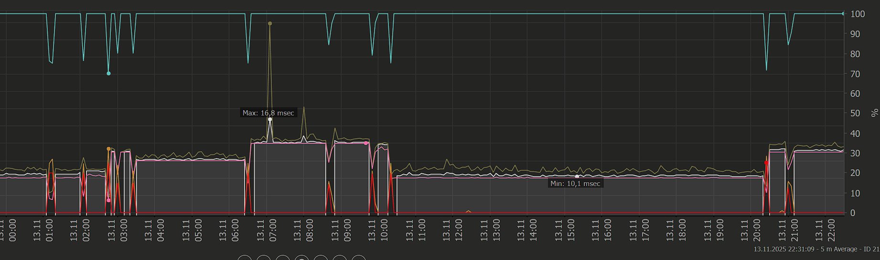Click the white data point above the Min label

[577, 177]
